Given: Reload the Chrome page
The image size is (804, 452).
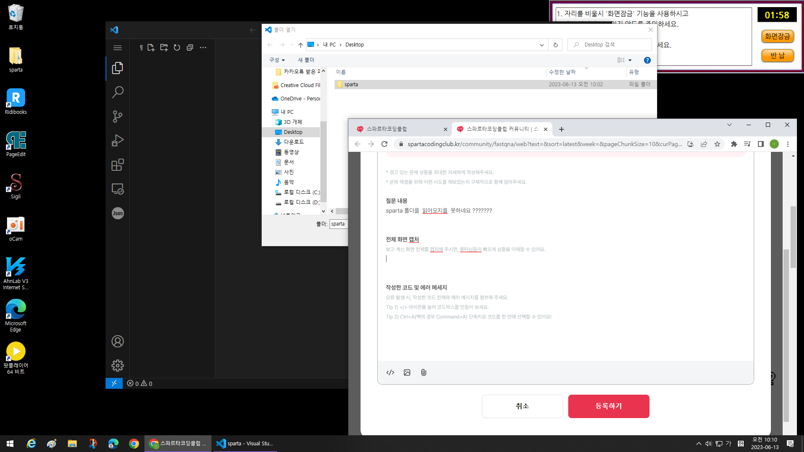Looking at the screenshot, I should pos(384,144).
